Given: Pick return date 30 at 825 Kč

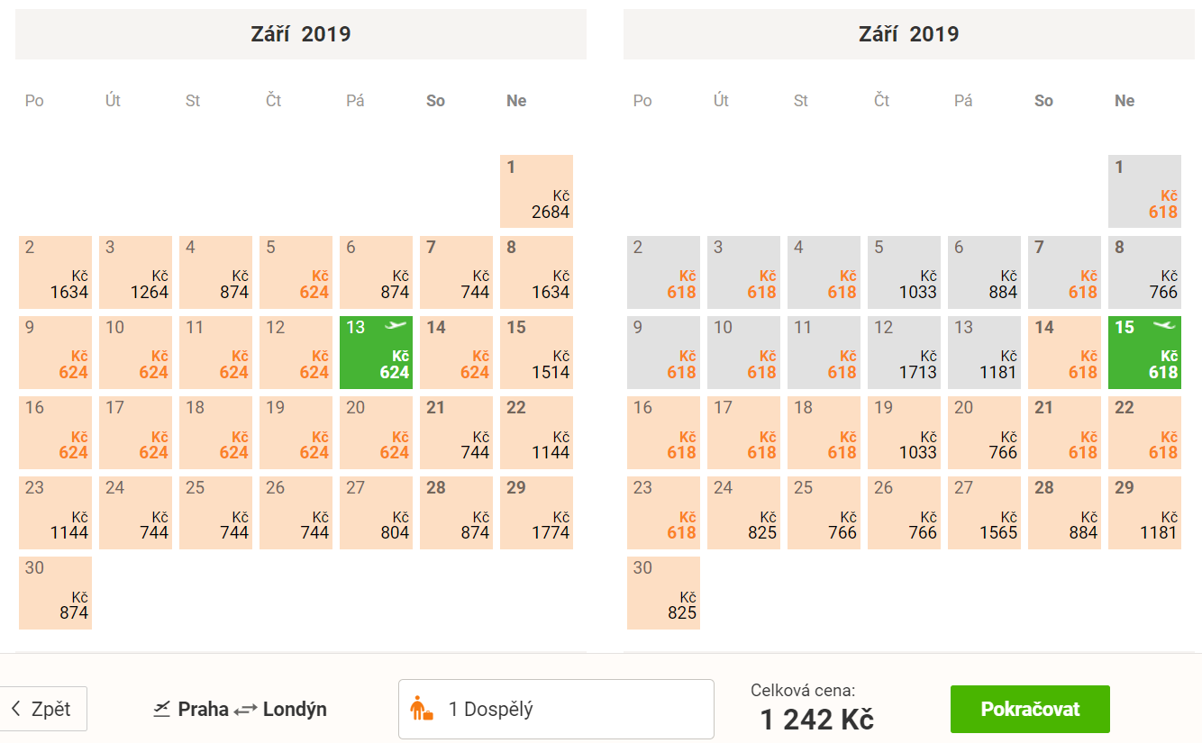Looking at the screenshot, I should [x=663, y=593].
